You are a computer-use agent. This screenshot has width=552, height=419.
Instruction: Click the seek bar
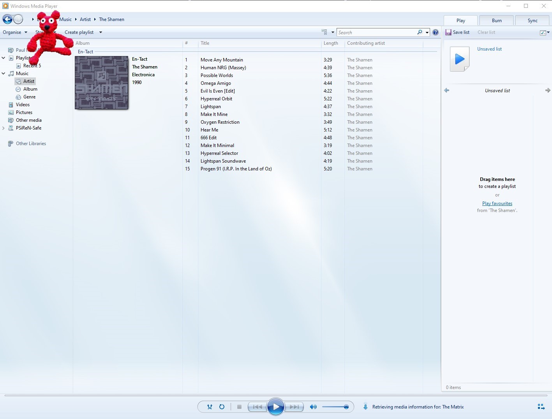coord(276,396)
